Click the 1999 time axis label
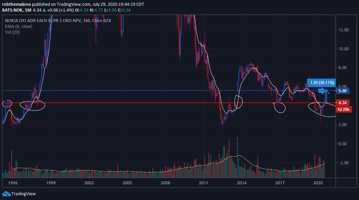359x200 pixels. pos(51,183)
